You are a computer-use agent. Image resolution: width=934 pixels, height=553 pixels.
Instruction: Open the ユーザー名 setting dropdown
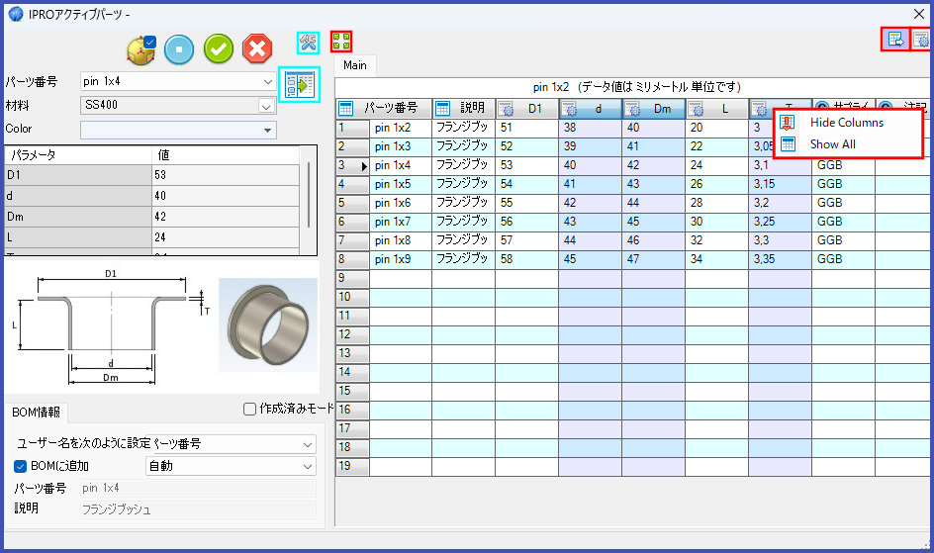point(308,444)
